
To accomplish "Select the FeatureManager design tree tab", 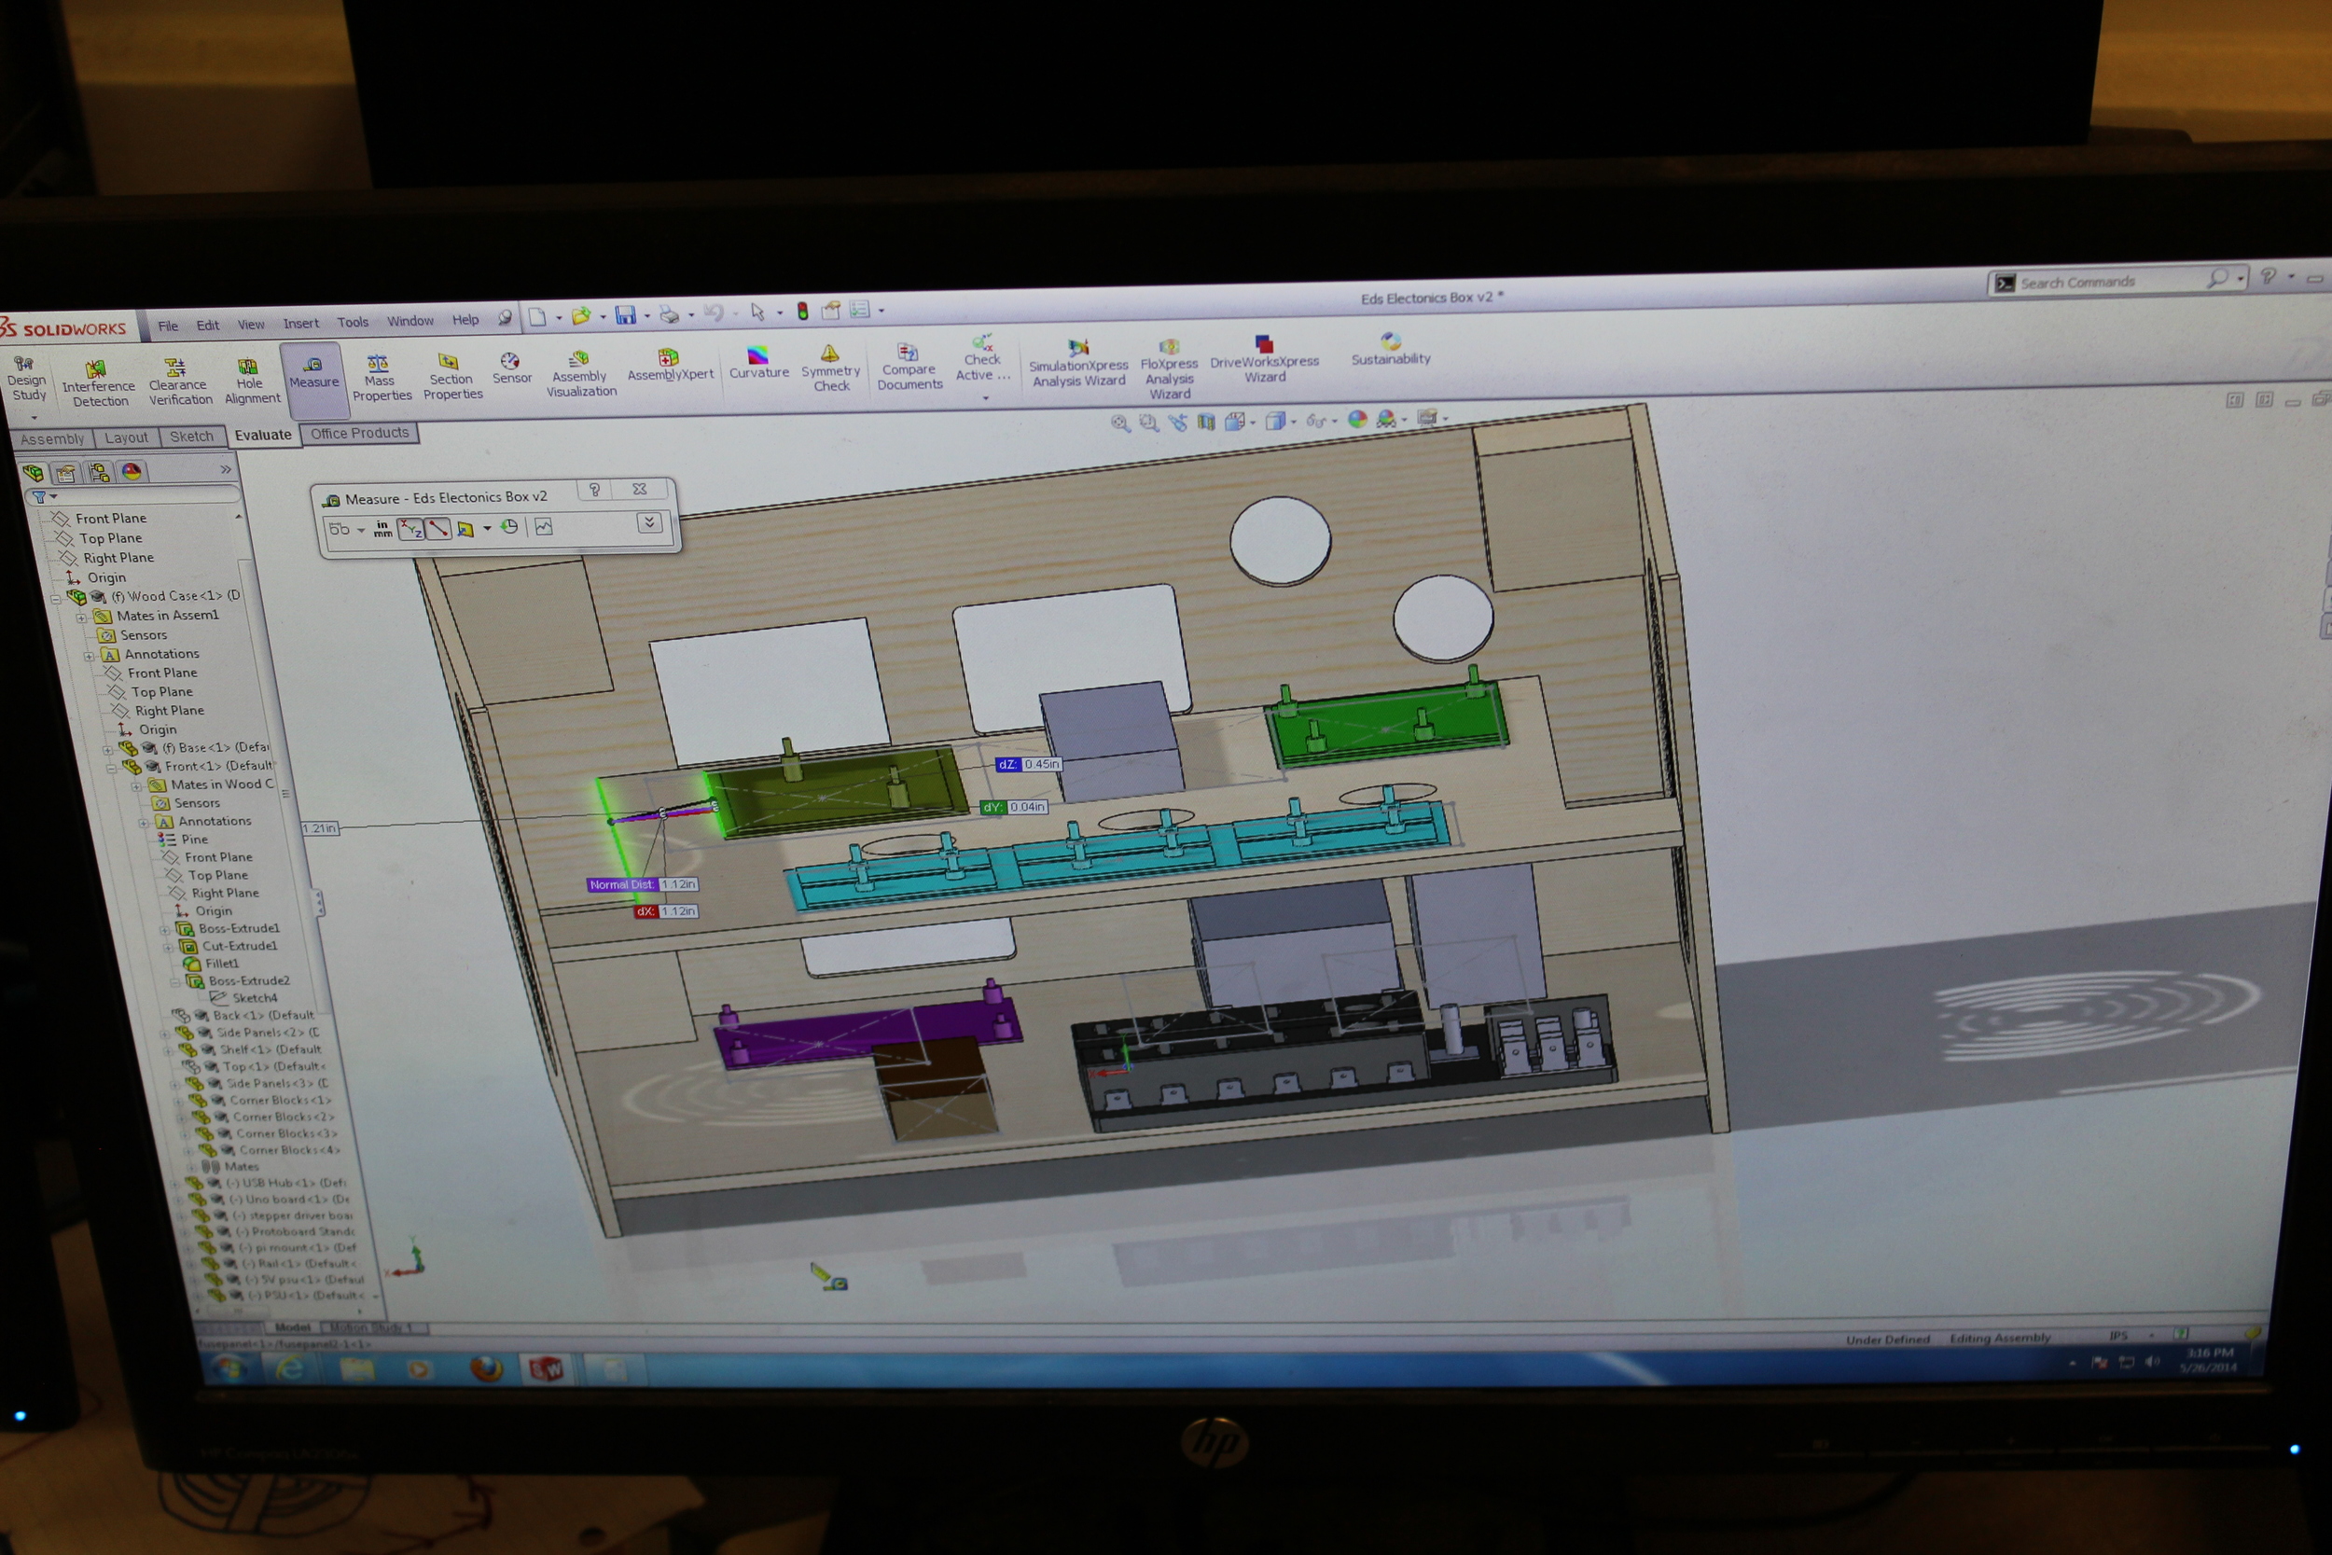I will (34, 473).
